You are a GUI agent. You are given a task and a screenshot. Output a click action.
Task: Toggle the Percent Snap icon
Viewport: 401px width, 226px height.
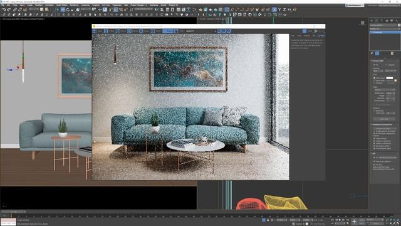pyautogui.click(x=121, y=9)
